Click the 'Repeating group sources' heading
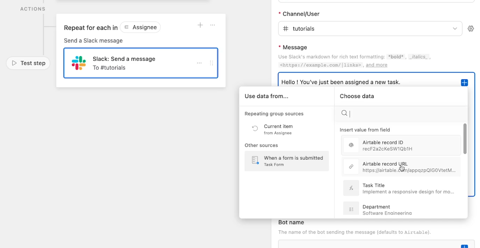Screen dimensions: 480x248 (274, 113)
